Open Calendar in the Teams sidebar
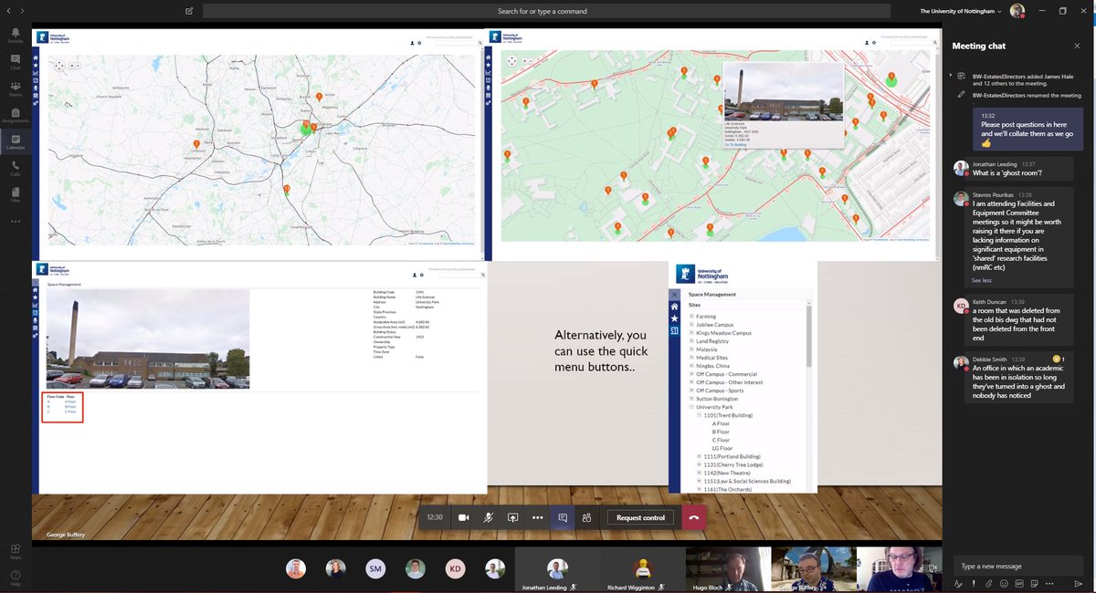This screenshot has height=593, width=1096. [x=16, y=142]
